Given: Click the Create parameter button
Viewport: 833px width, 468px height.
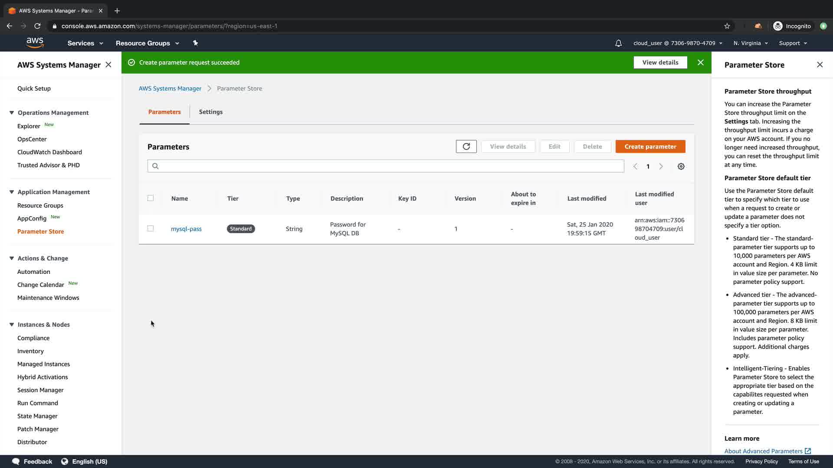Looking at the screenshot, I should tap(650, 146).
